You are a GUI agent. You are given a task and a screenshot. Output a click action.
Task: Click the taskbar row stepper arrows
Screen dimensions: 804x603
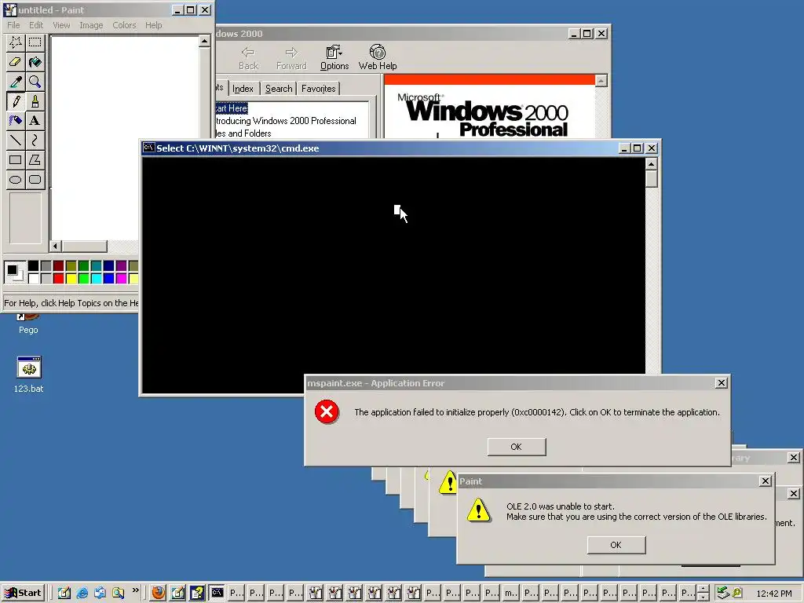click(x=703, y=593)
